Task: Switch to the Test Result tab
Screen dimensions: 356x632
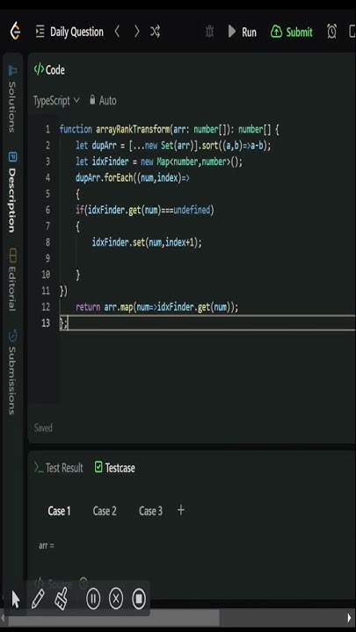Action: tap(59, 468)
